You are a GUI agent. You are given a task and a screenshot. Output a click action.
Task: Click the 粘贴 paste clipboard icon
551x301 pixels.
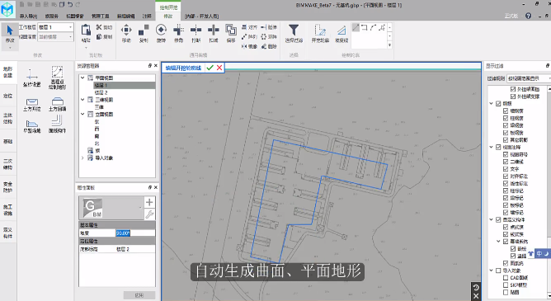coord(86,34)
